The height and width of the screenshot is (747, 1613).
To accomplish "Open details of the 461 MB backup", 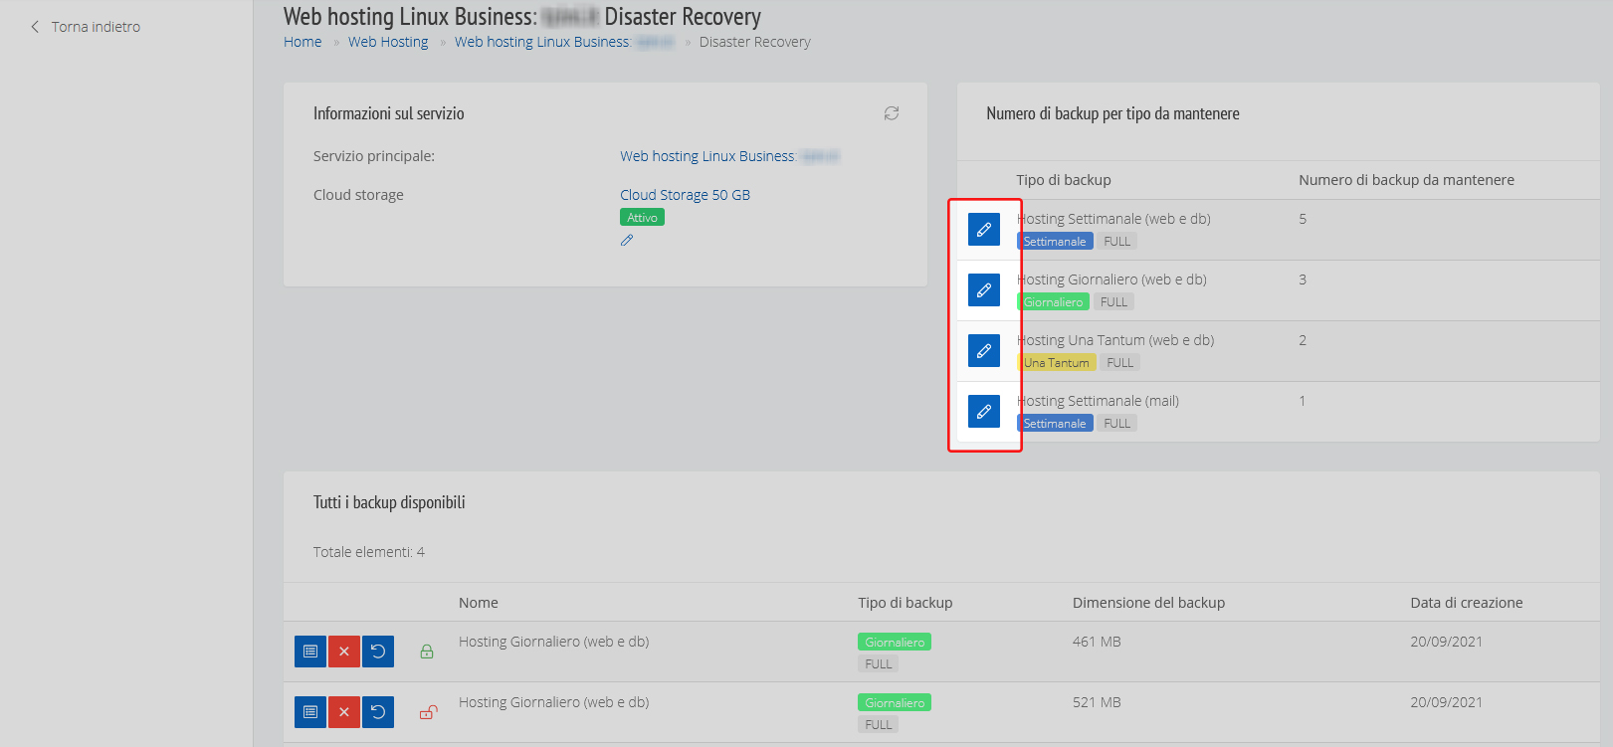I will click(x=310, y=652).
